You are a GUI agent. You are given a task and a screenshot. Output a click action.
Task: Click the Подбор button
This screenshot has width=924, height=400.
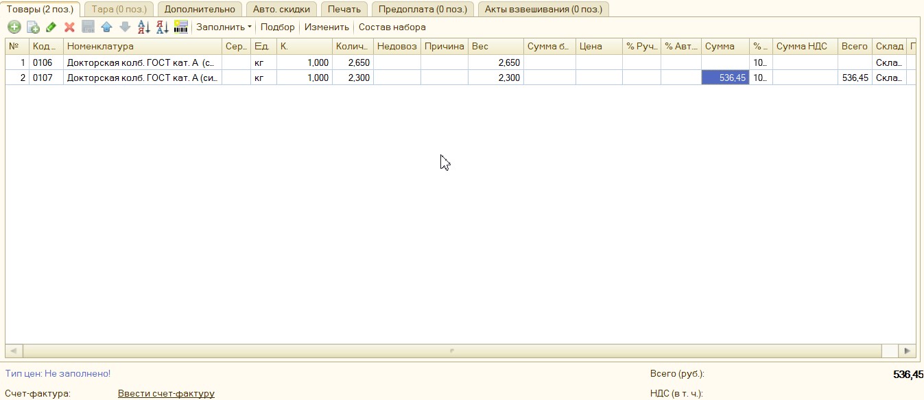277,27
